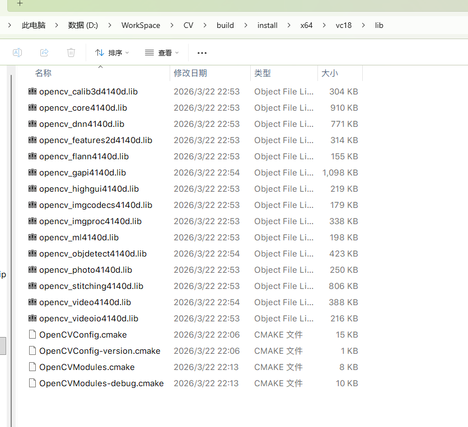Click the OpenCVConfig.cmake file icon

[32, 335]
